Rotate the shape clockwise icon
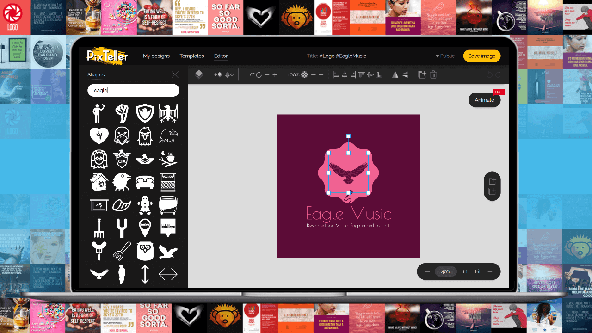 [x=259, y=74]
